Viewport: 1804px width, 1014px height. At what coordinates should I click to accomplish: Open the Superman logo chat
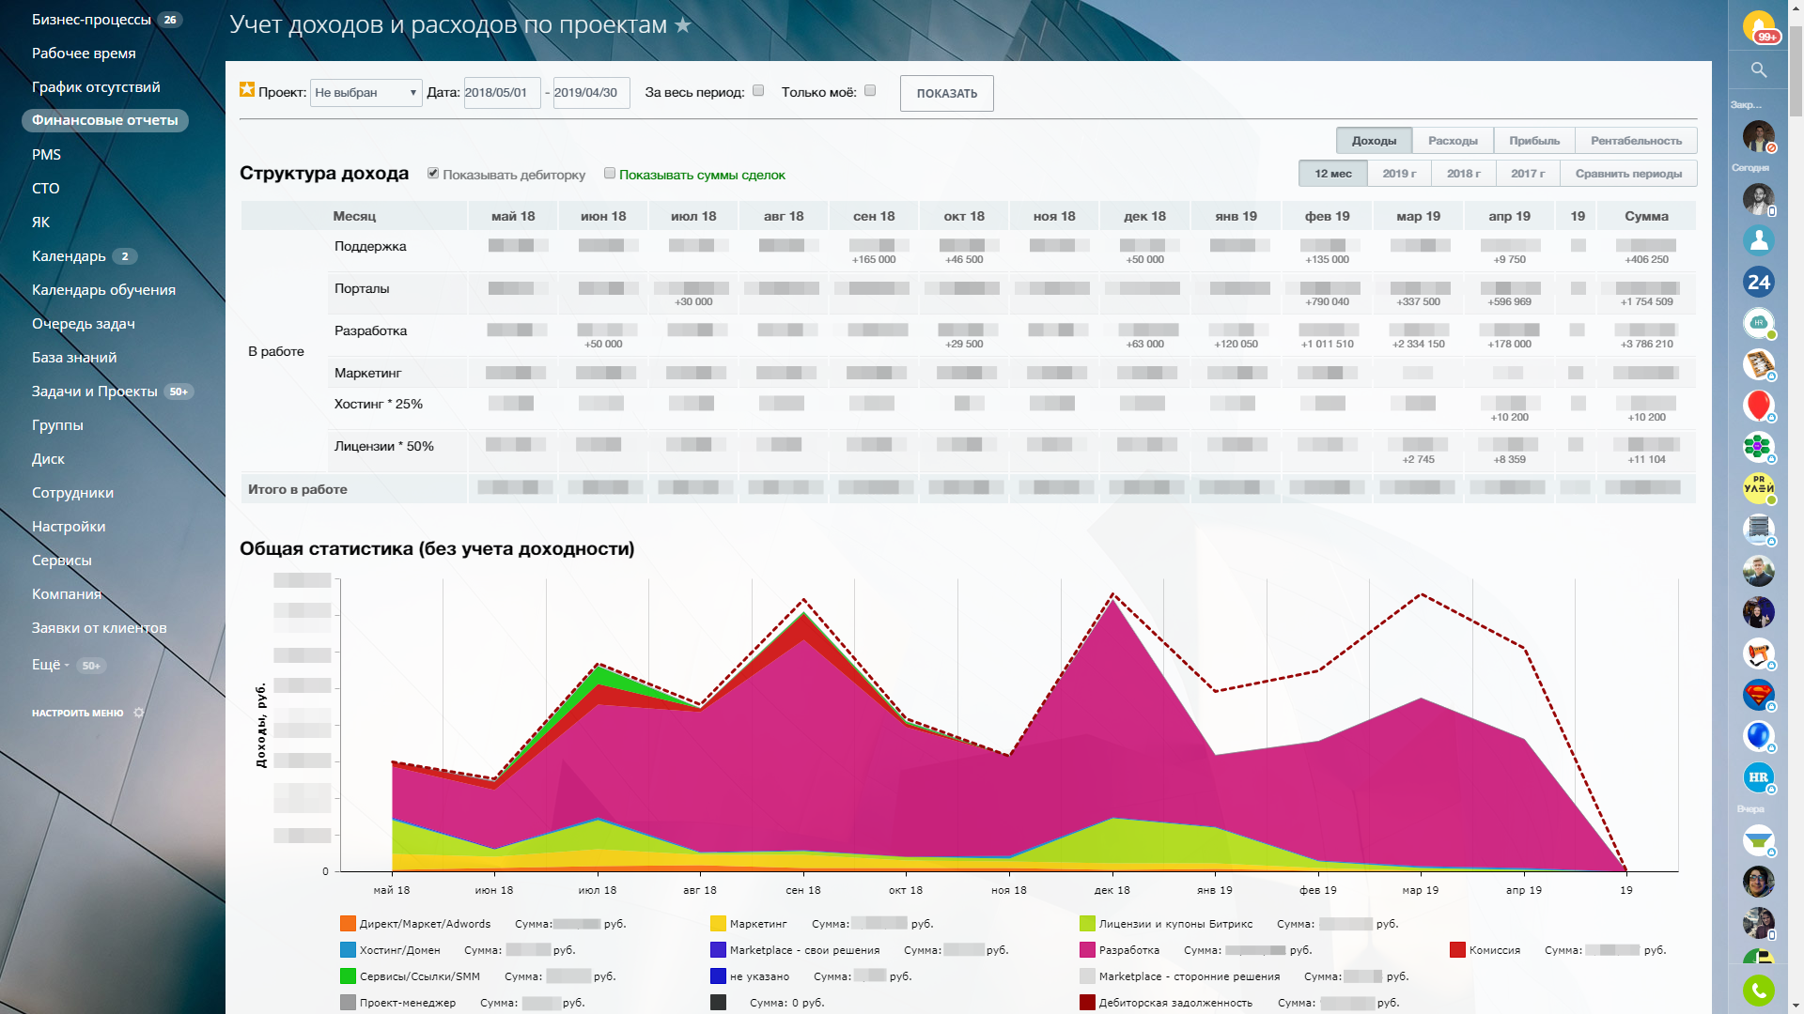click(x=1758, y=695)
